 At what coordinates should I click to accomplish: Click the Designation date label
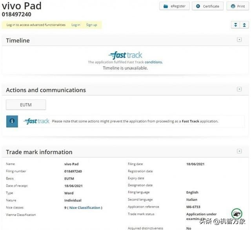[140, 185]
